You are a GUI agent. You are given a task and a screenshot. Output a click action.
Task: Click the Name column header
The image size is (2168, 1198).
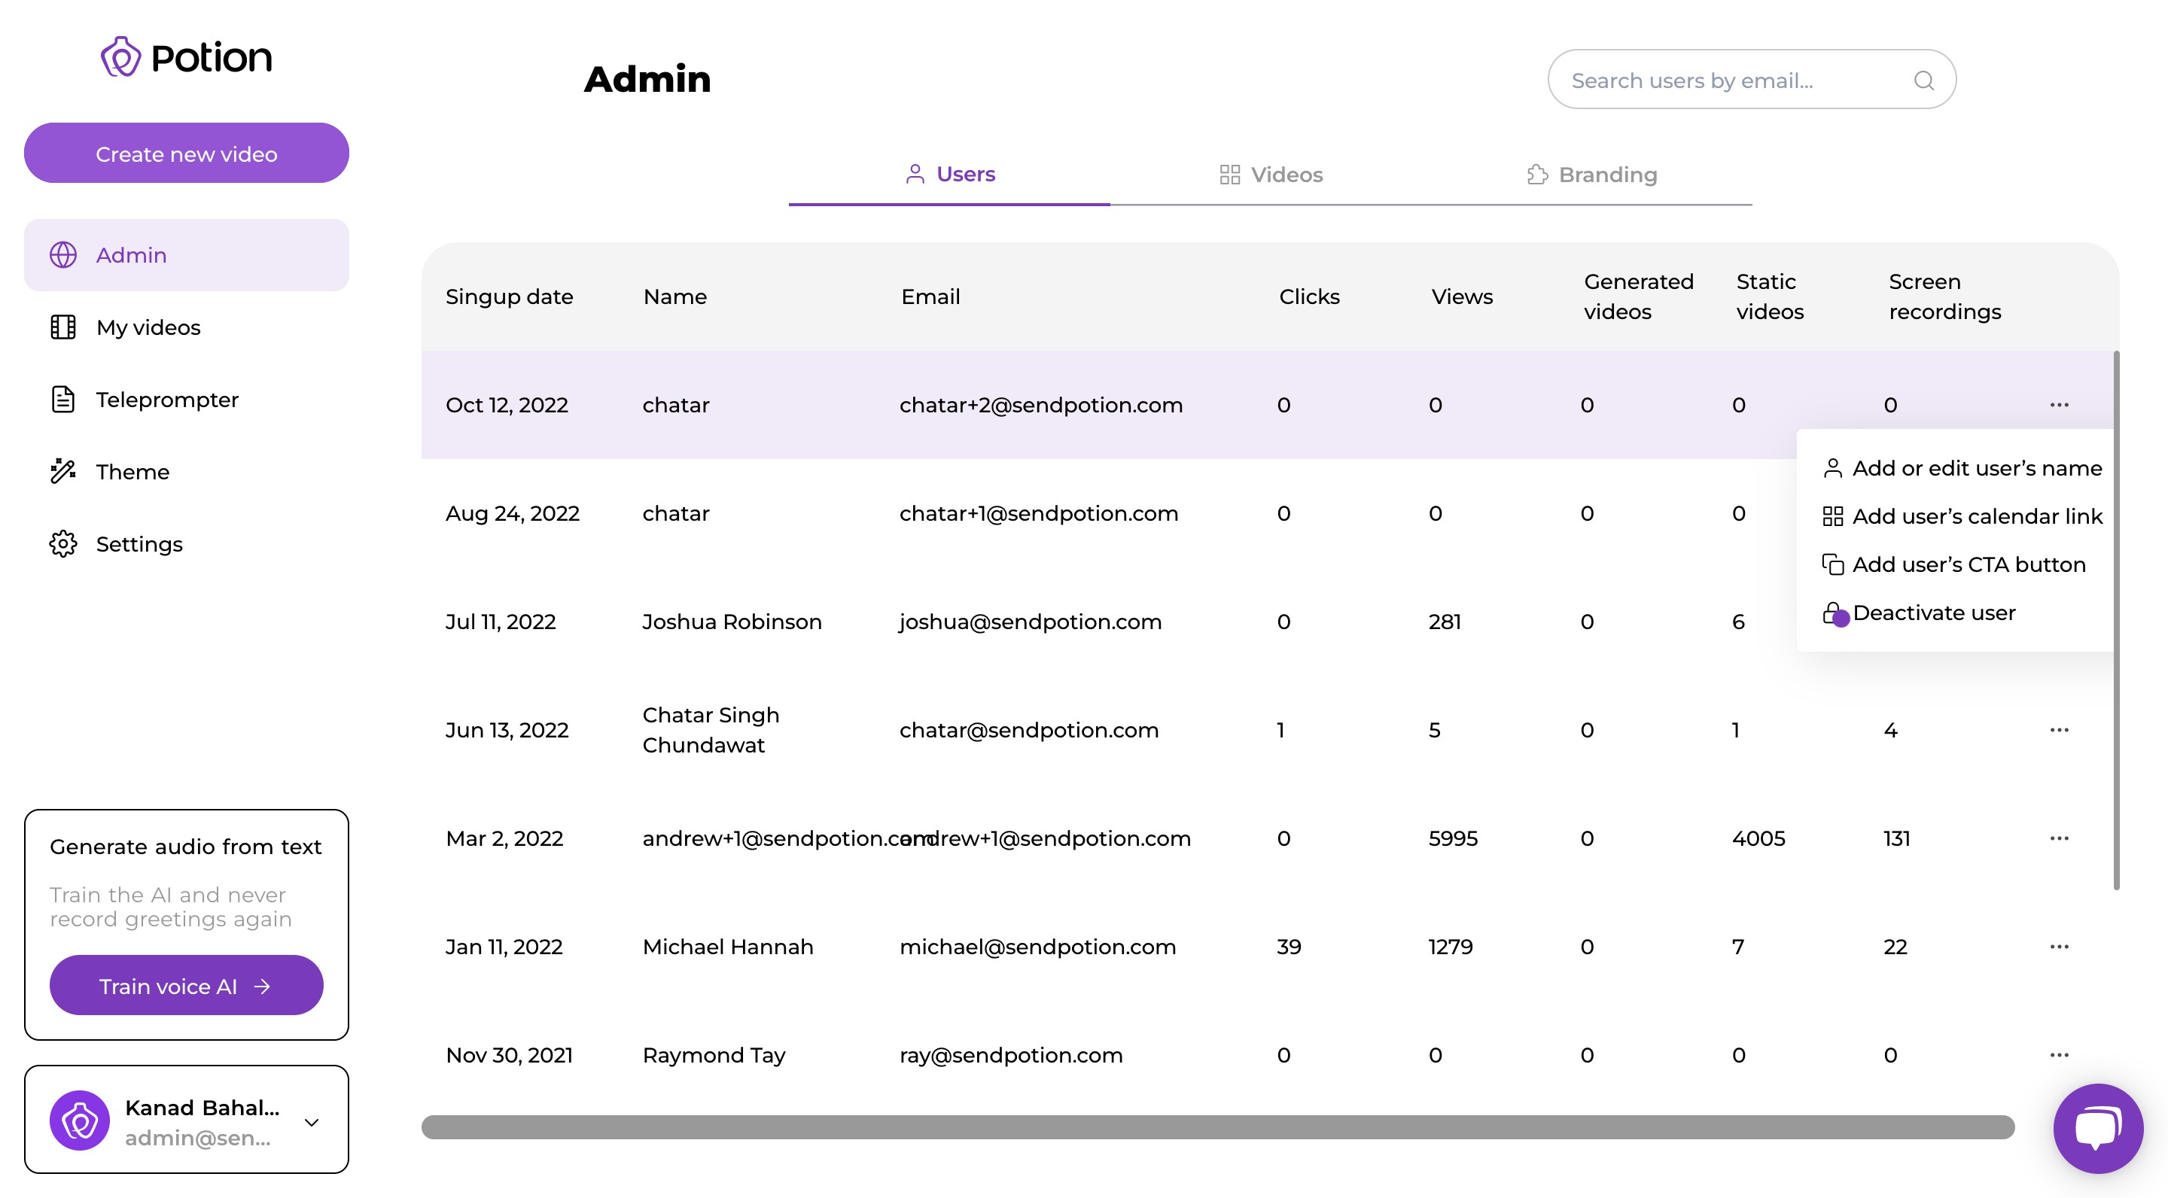coord(675,296)
